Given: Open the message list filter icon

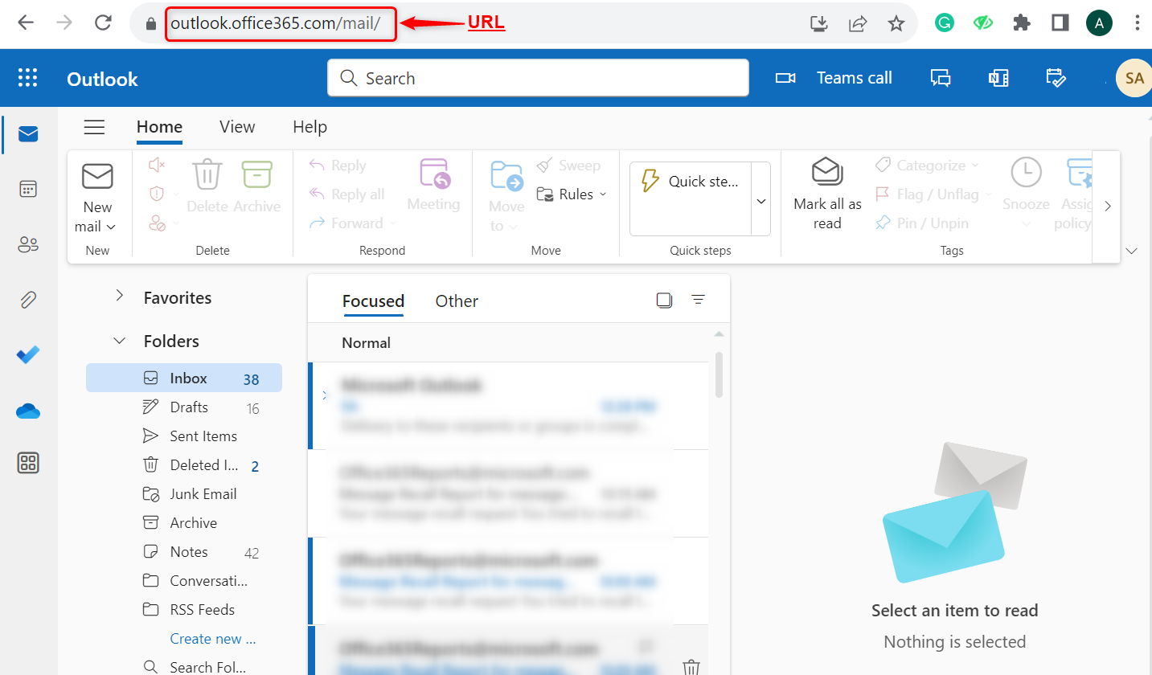Looking at the screenshot, I should 699,301.
